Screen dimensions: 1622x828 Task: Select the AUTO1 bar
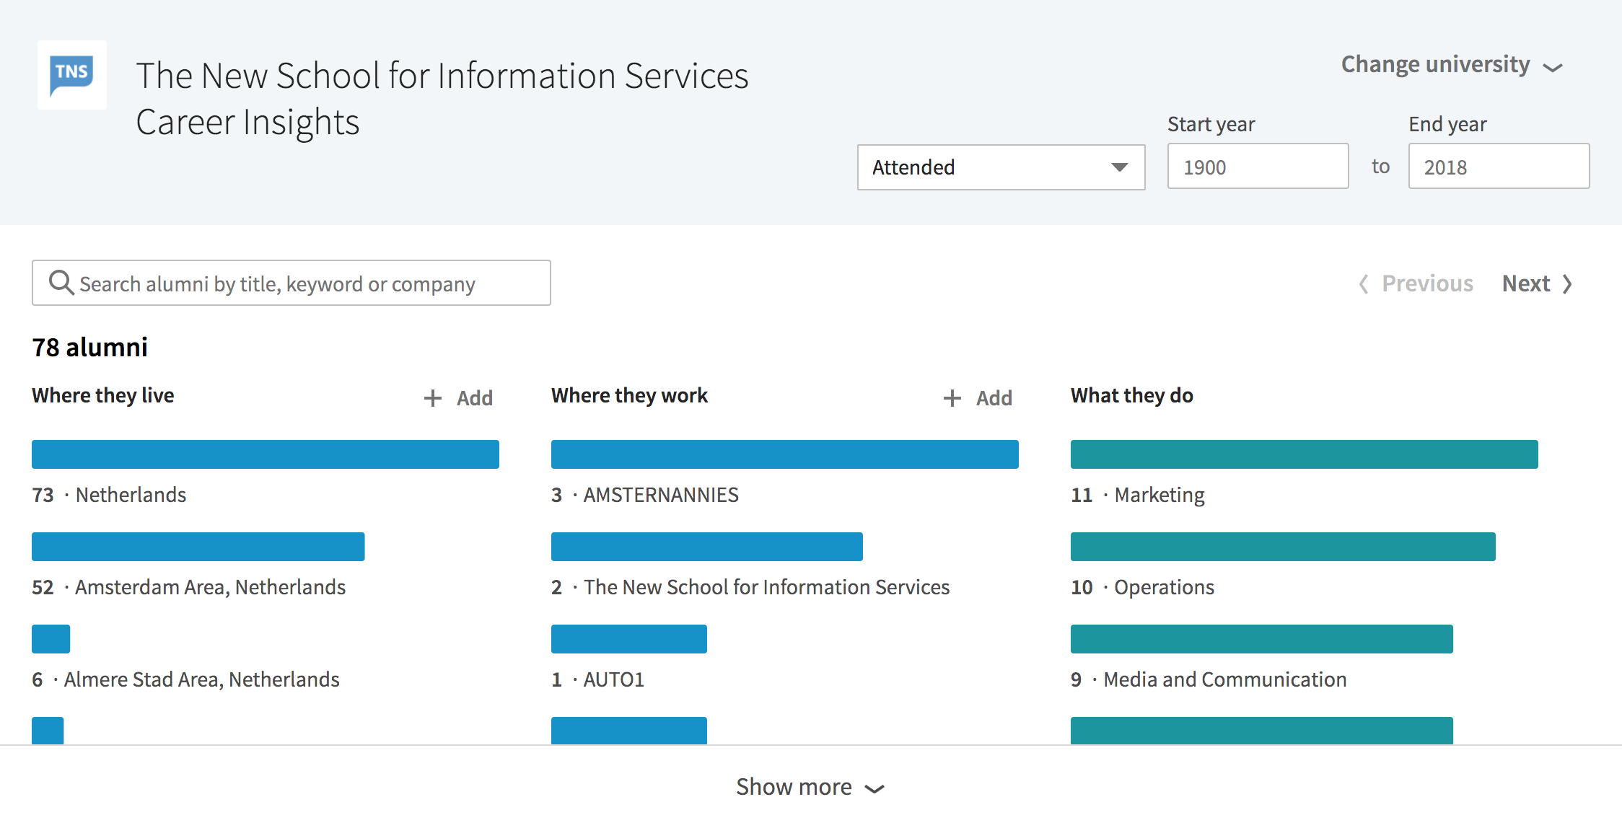pyautogui.click(x=629, y=639)
